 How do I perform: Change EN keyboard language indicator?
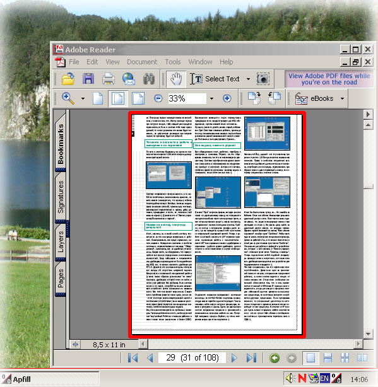324,378
